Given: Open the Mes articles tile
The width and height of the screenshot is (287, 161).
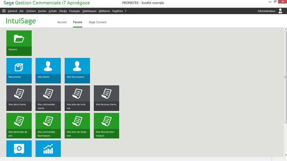Looking at the screenshot, I should pyautogui.click(x=19, y=71).
